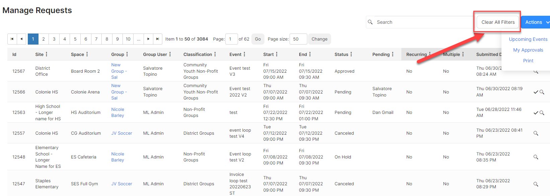Go to page 8
This screenshot has width=550, height=196.
click(x=107, y=39)
